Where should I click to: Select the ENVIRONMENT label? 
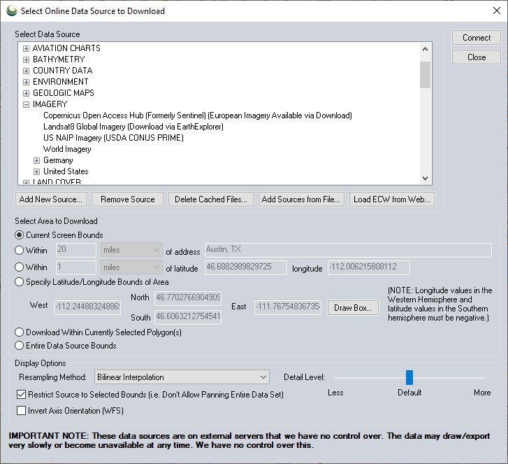click(60, 82)
